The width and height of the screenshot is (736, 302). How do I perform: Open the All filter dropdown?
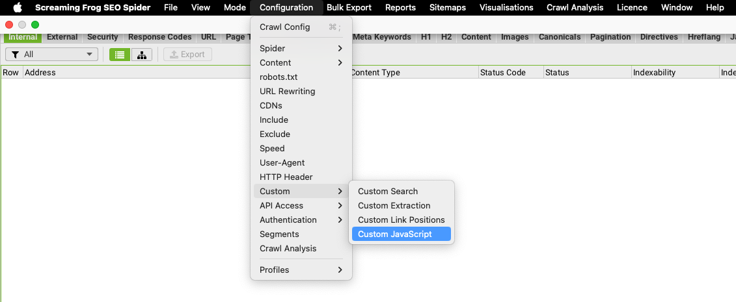[51, 55]
